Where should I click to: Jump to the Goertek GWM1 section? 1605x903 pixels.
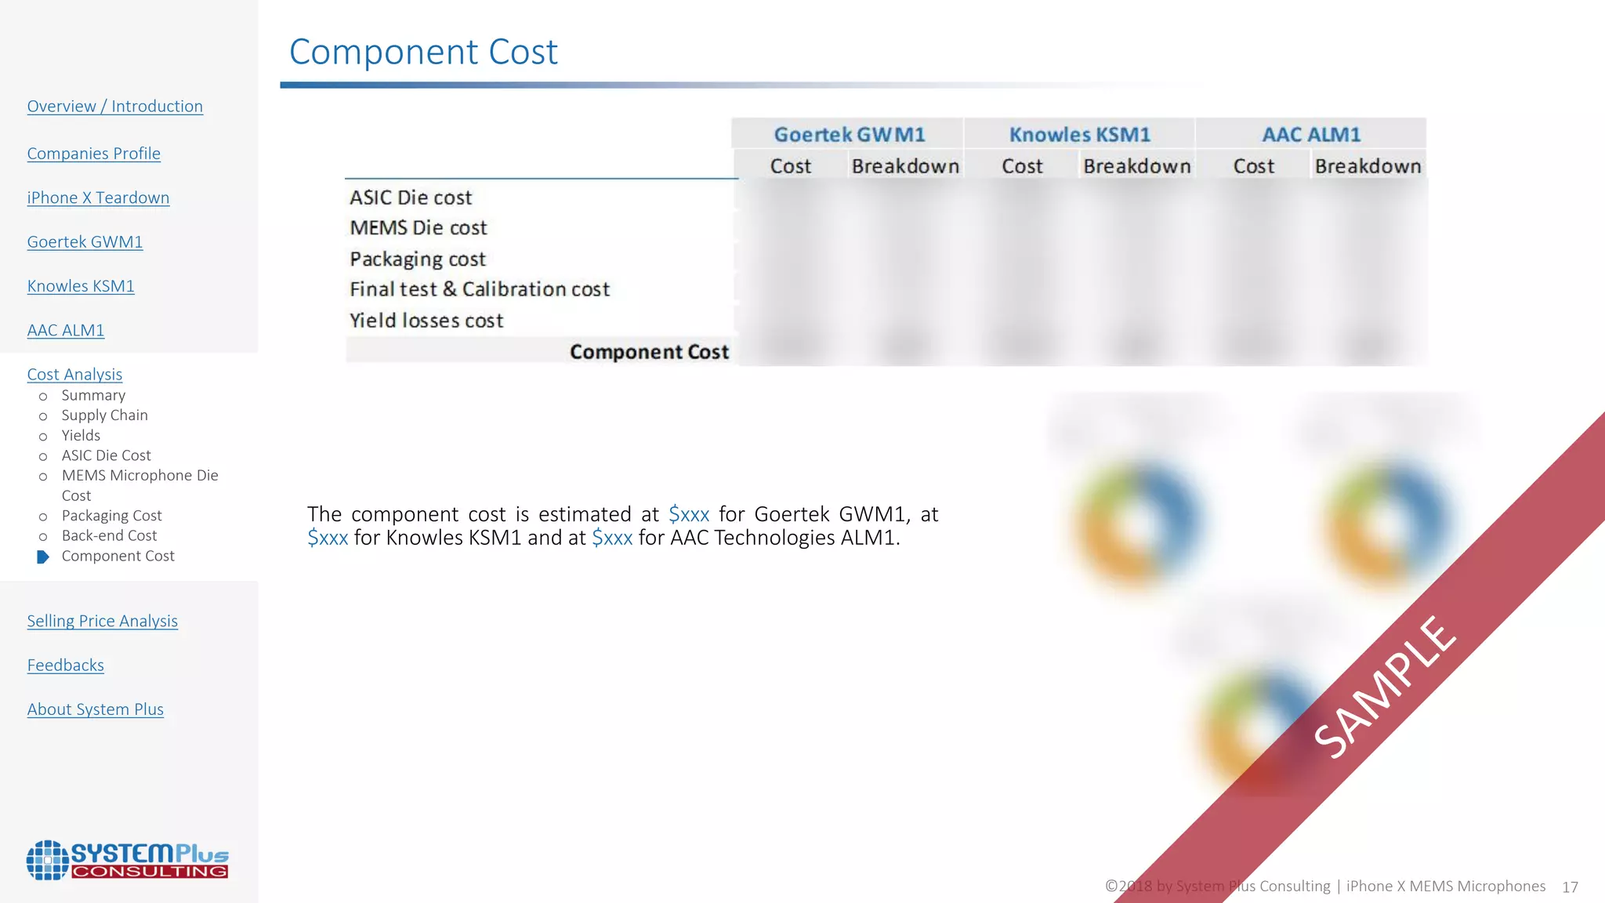pos(85,241)
